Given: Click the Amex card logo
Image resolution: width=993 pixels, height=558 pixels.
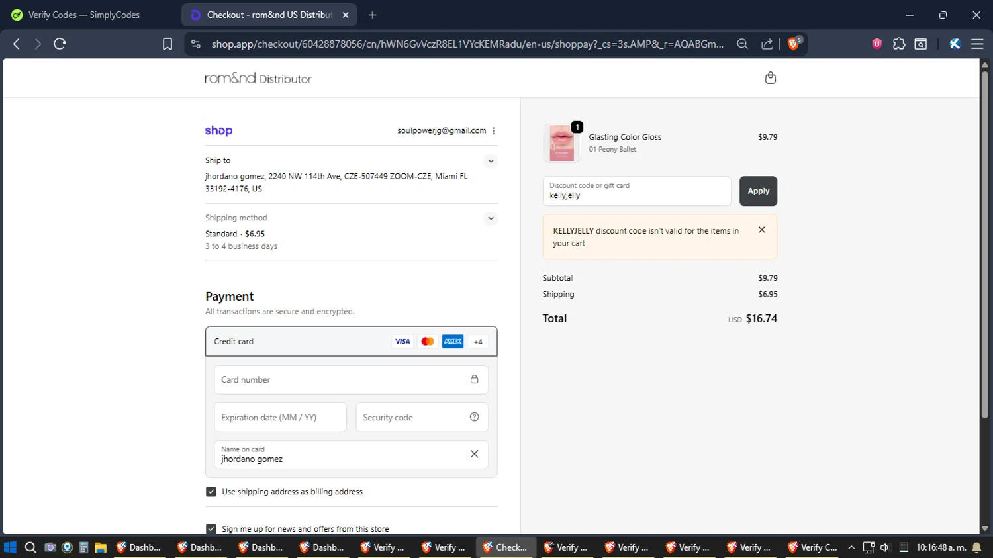Looking at the screenshot, I should pyautogui.click(x=453, y=342).
